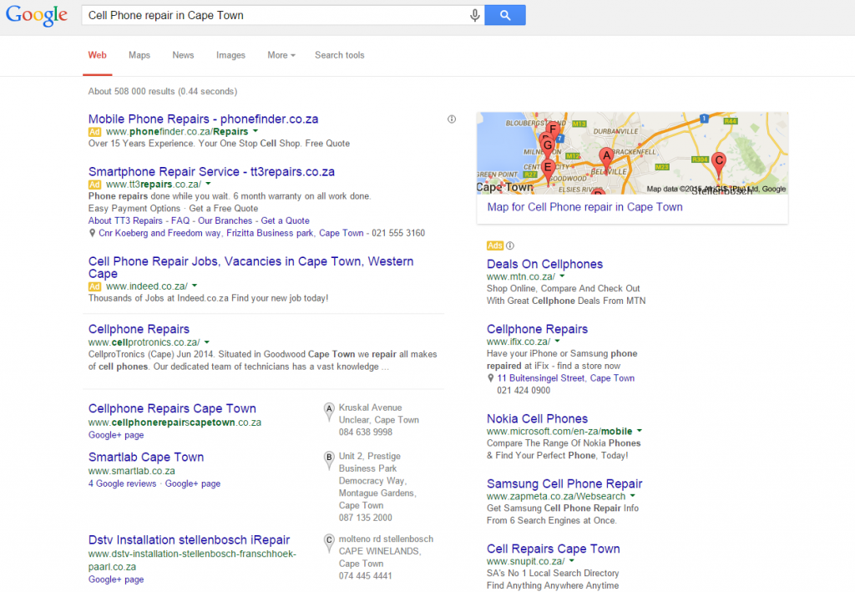The height and width of the screenshot is (592, 855).
Task: Open Deals On Cellphones ad
Action: (x=544, y=265)
